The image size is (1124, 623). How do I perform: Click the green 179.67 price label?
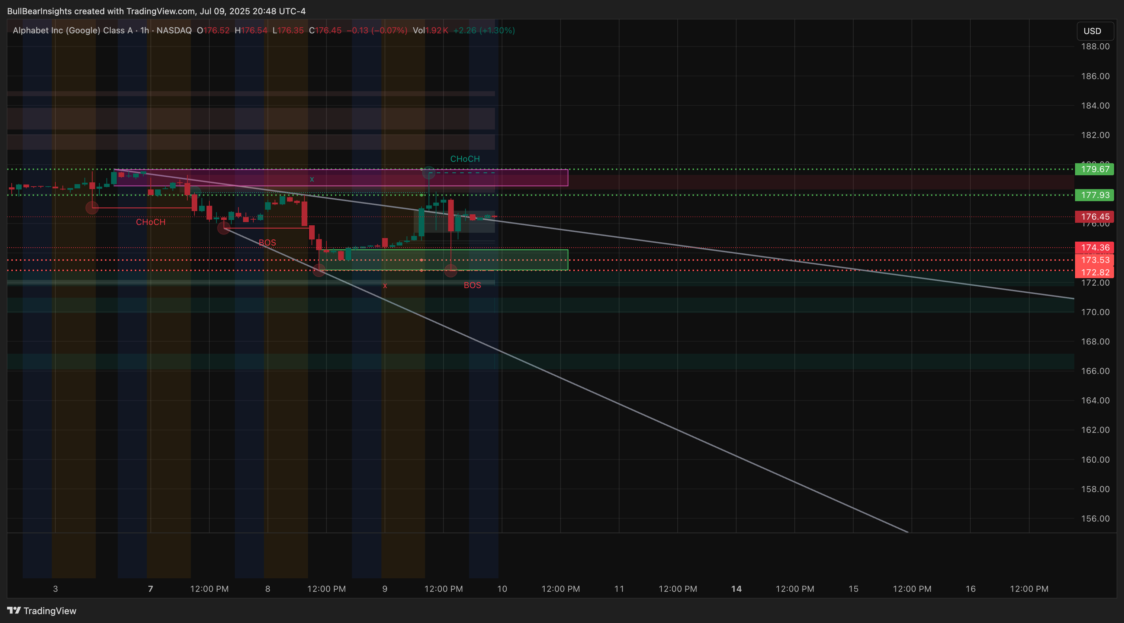coord(1095,169)
